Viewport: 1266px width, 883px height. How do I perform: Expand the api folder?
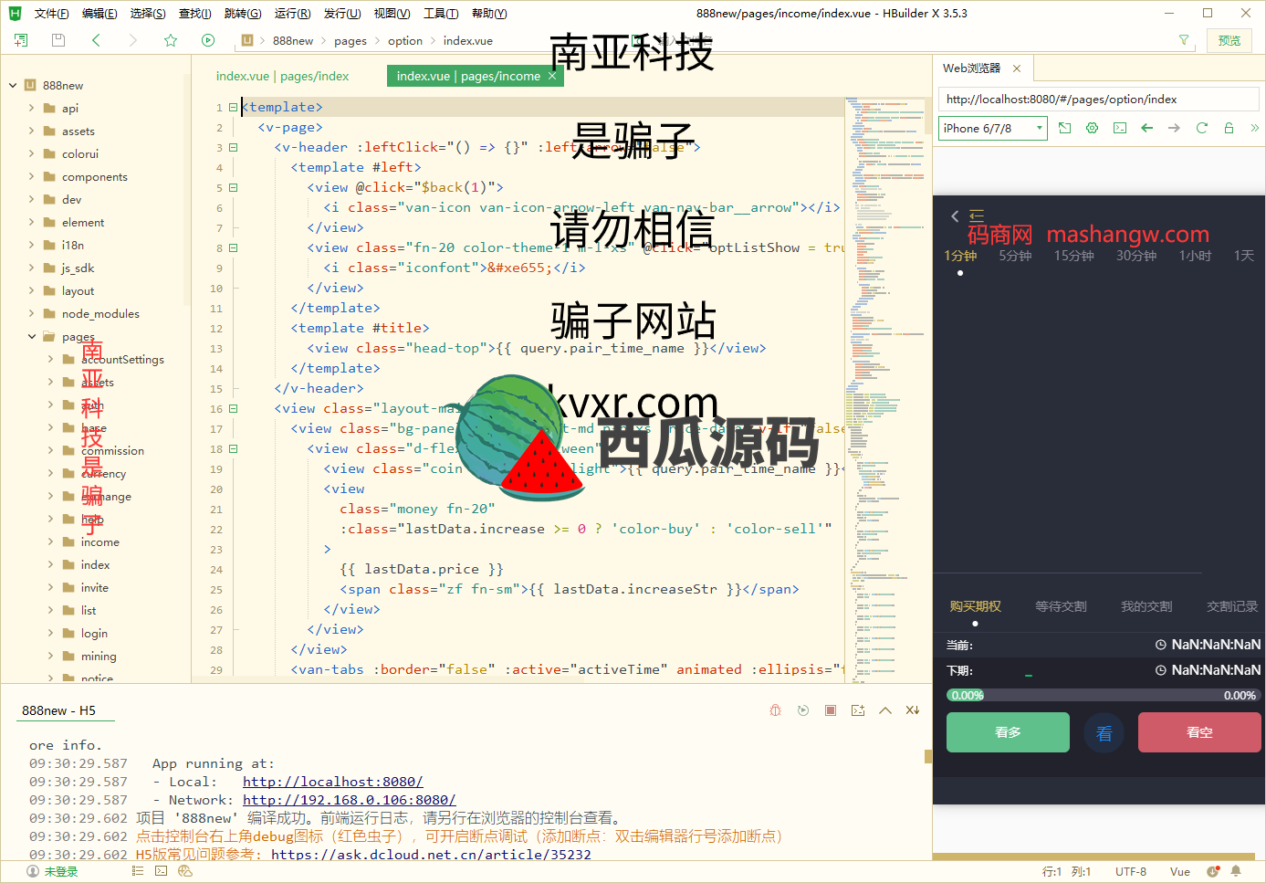point(31,108)
